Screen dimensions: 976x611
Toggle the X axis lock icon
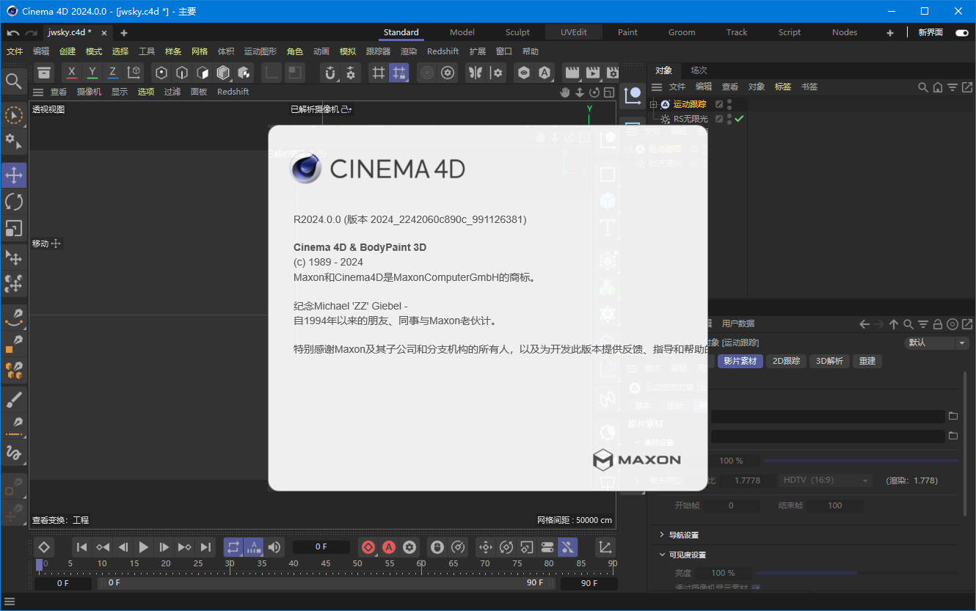[71, 73]
